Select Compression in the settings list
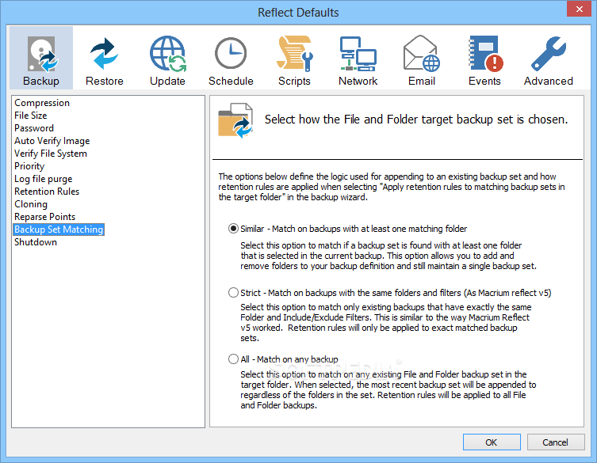Image resolution: width=597 pixels, height=463 pixels. (42, 103)
